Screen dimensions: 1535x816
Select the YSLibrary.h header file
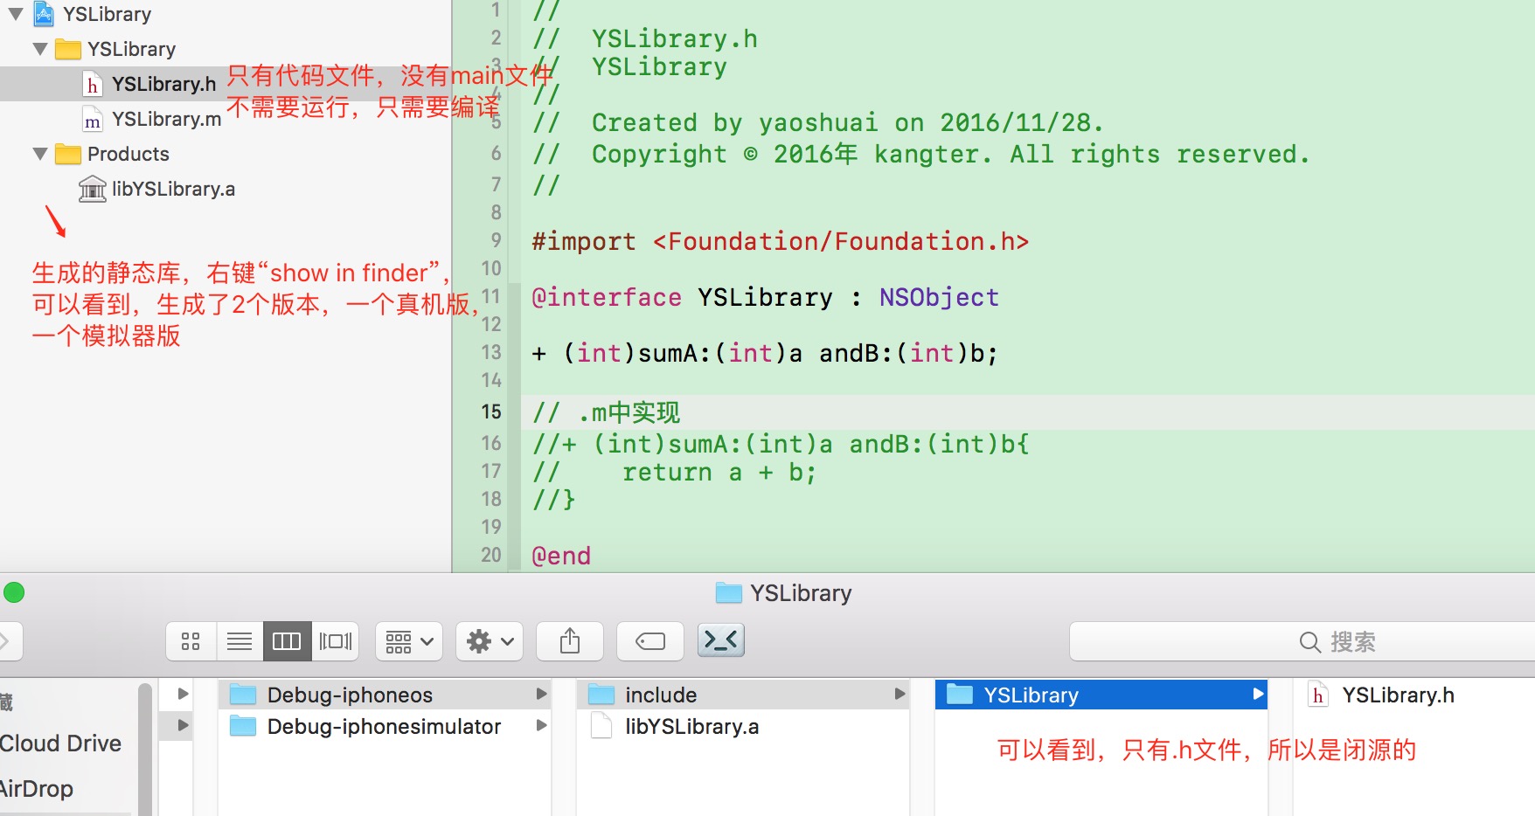(x=163, y=84)
